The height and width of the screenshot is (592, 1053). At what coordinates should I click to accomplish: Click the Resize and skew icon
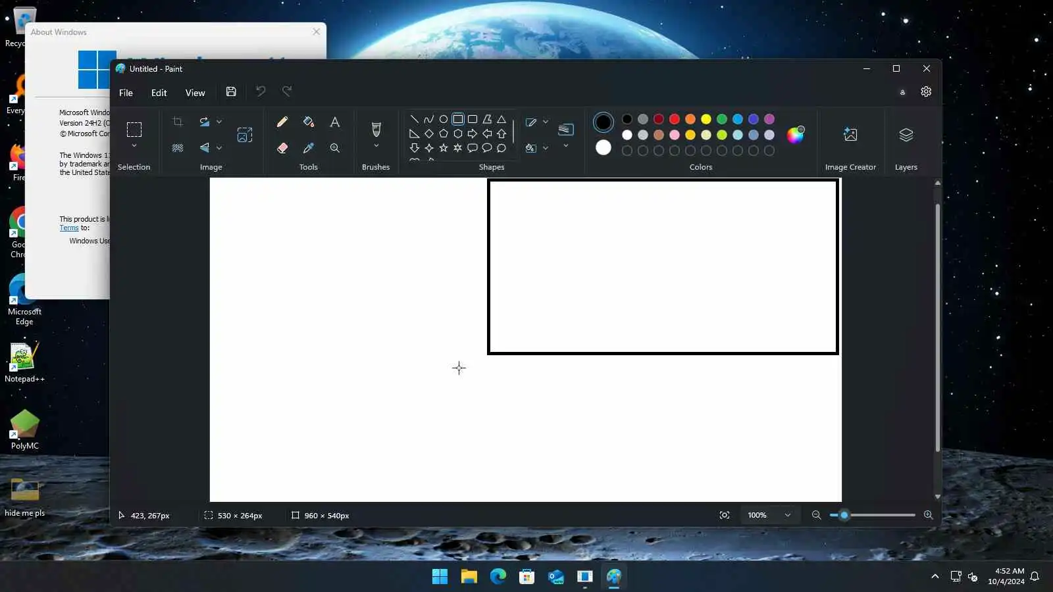(245, 135)
